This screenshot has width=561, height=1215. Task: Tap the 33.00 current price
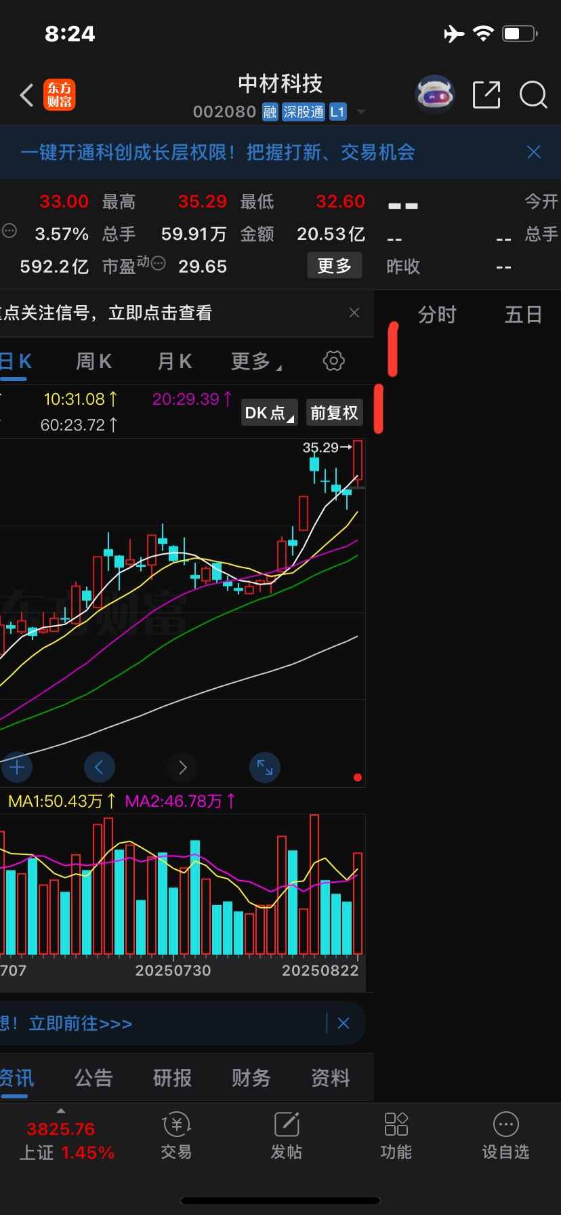[64, 201]
